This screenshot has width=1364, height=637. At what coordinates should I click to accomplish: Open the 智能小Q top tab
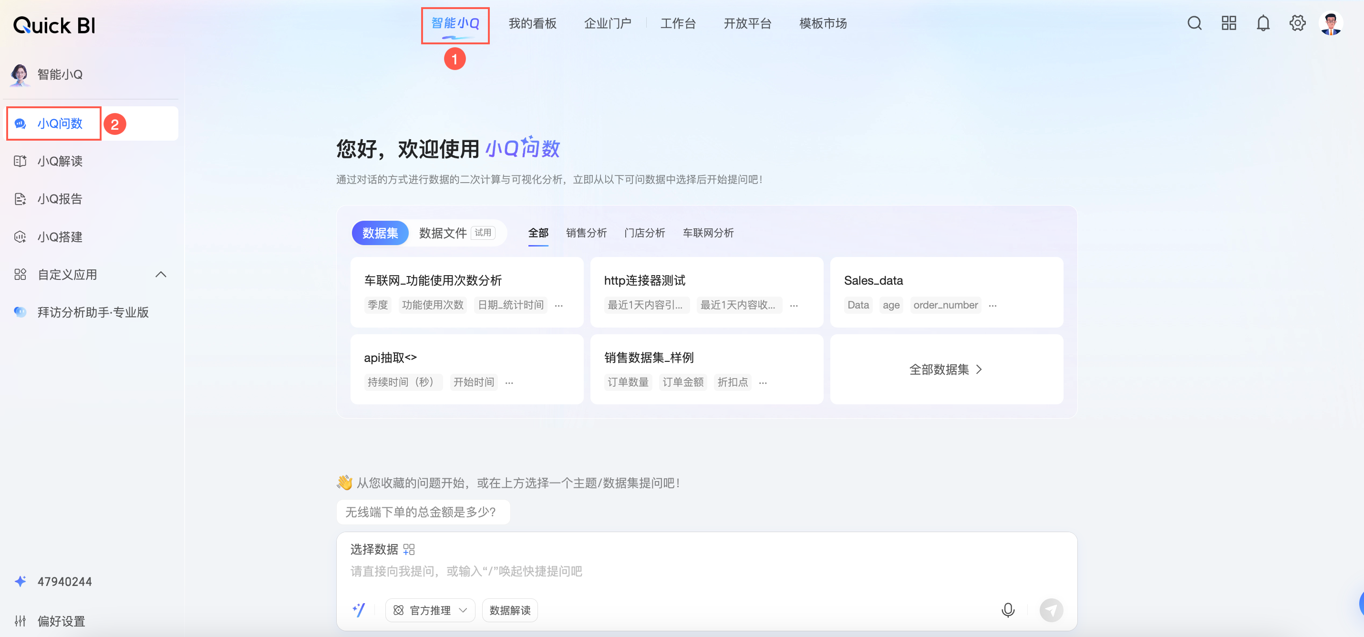tap(455, 23)
